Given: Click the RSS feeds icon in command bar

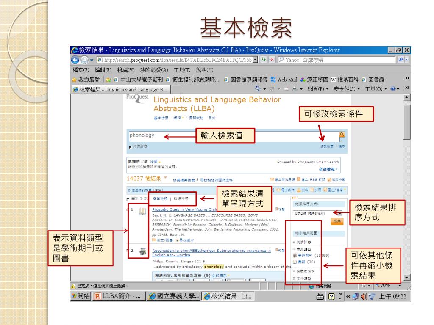Looking at the screenshot, I should pyautogui.click(x=272, y=89).
